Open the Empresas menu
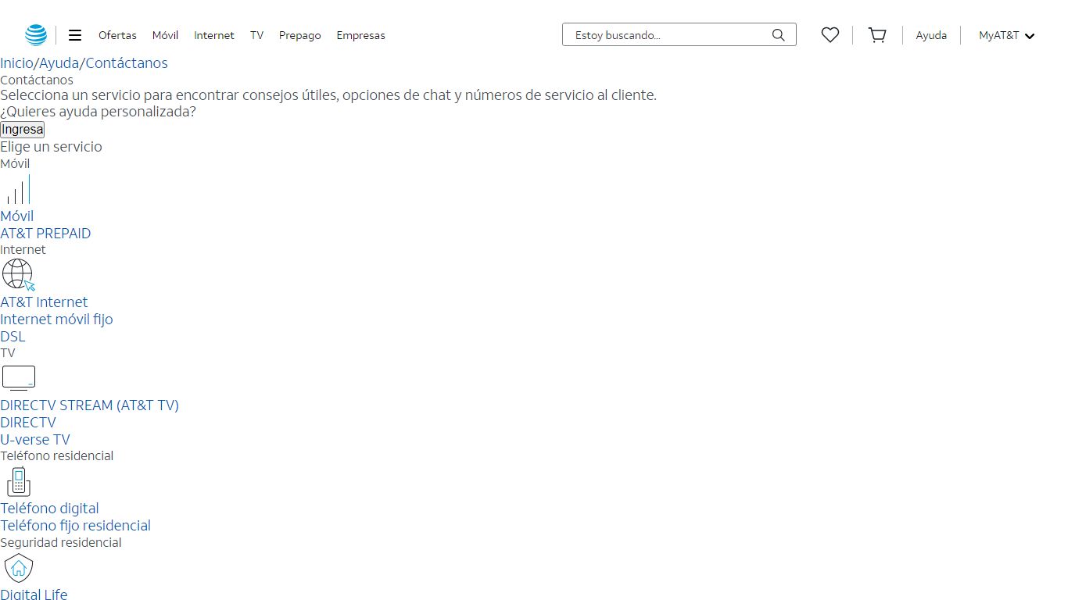Viewport: 1068px width, 600px height. (x=360, y=35)
